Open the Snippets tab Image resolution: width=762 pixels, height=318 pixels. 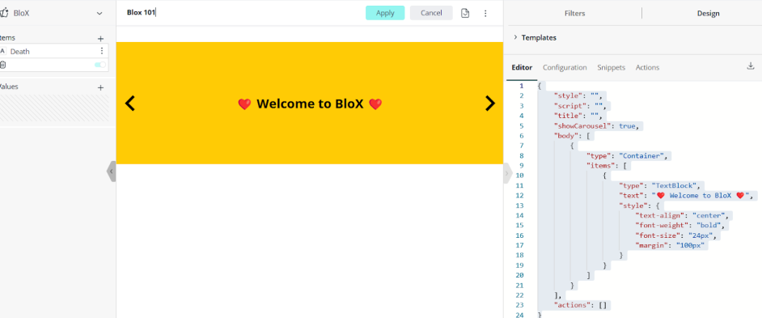[611, 68]
